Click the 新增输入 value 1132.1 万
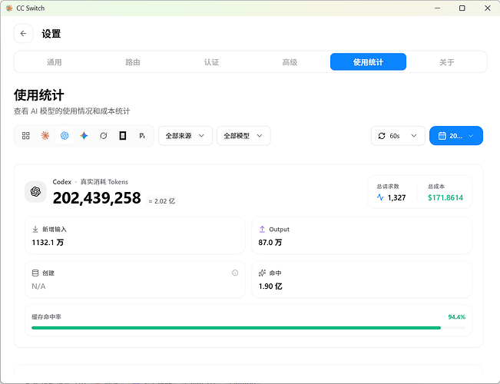This screenshot has height=384, width=500. (x=48, y=243)
